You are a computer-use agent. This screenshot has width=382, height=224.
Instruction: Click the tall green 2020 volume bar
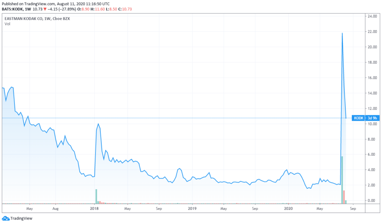tap(342, 180)
